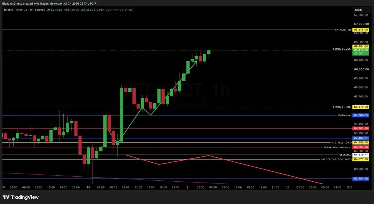The width and height of the screenshot is (374, 204).
Task: Select the $291MILL 50X line label
Action: point(342,107)
